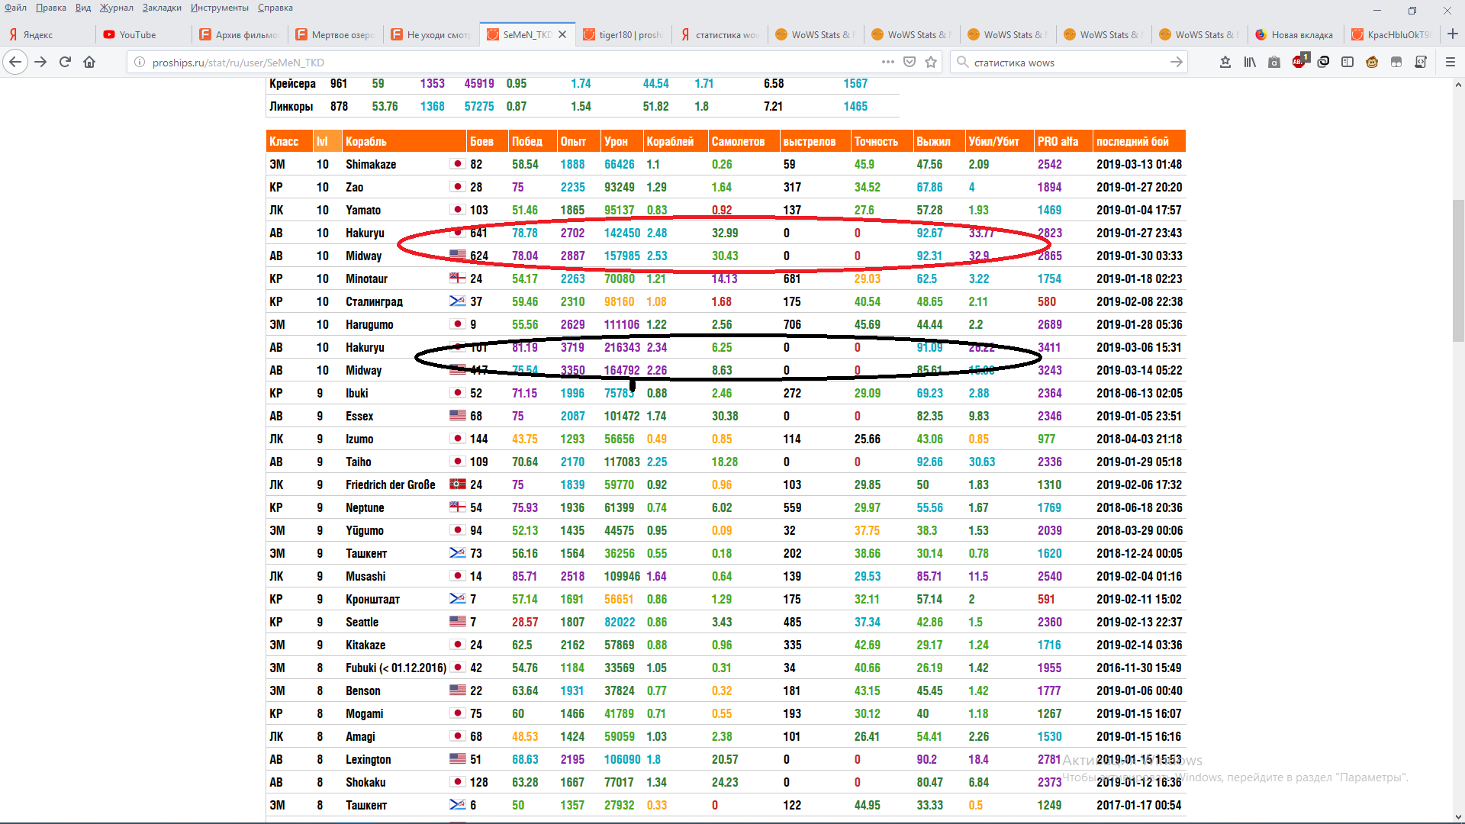This screenshot has width=1465, height=824.
Task: Switch to the Новая вкладка tab
Action: coord(1296,34)
